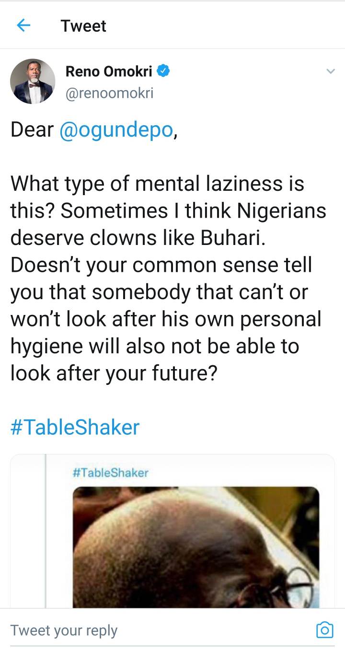Click the 'What type of mental laziness' line
The image size is (345, 651).
pos(157,184)
